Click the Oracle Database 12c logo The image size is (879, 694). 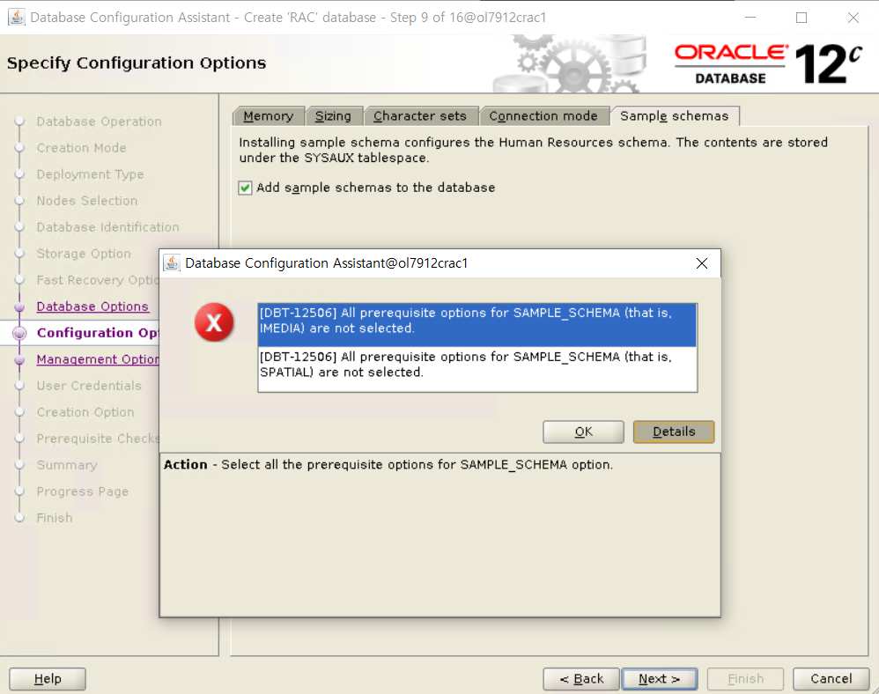[x=768, y=64]
